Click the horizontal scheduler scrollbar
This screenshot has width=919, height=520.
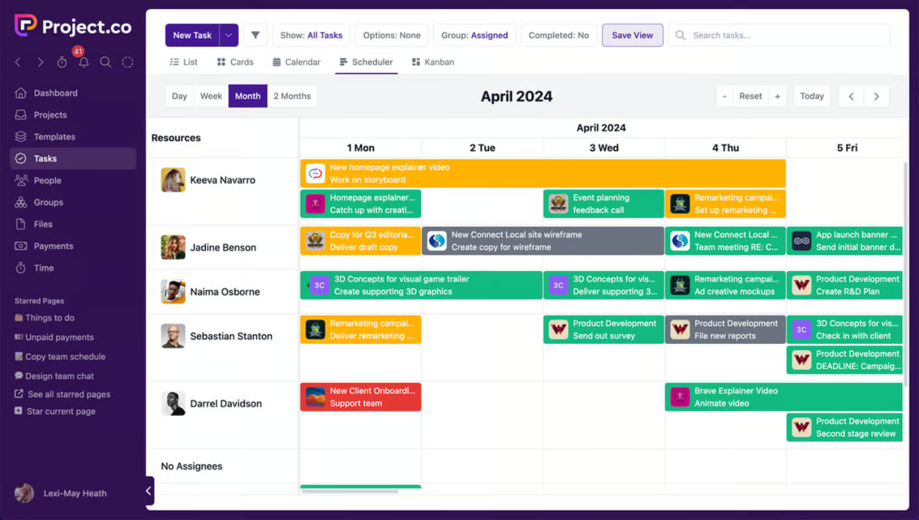(350, 491)
